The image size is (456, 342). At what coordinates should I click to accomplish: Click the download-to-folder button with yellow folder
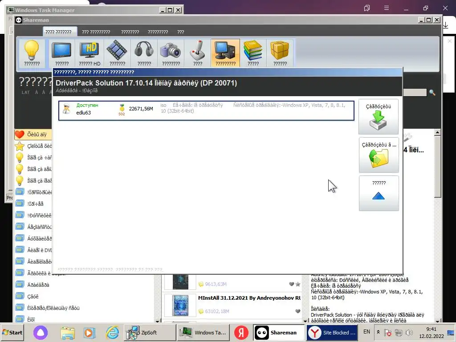point(379,155)
